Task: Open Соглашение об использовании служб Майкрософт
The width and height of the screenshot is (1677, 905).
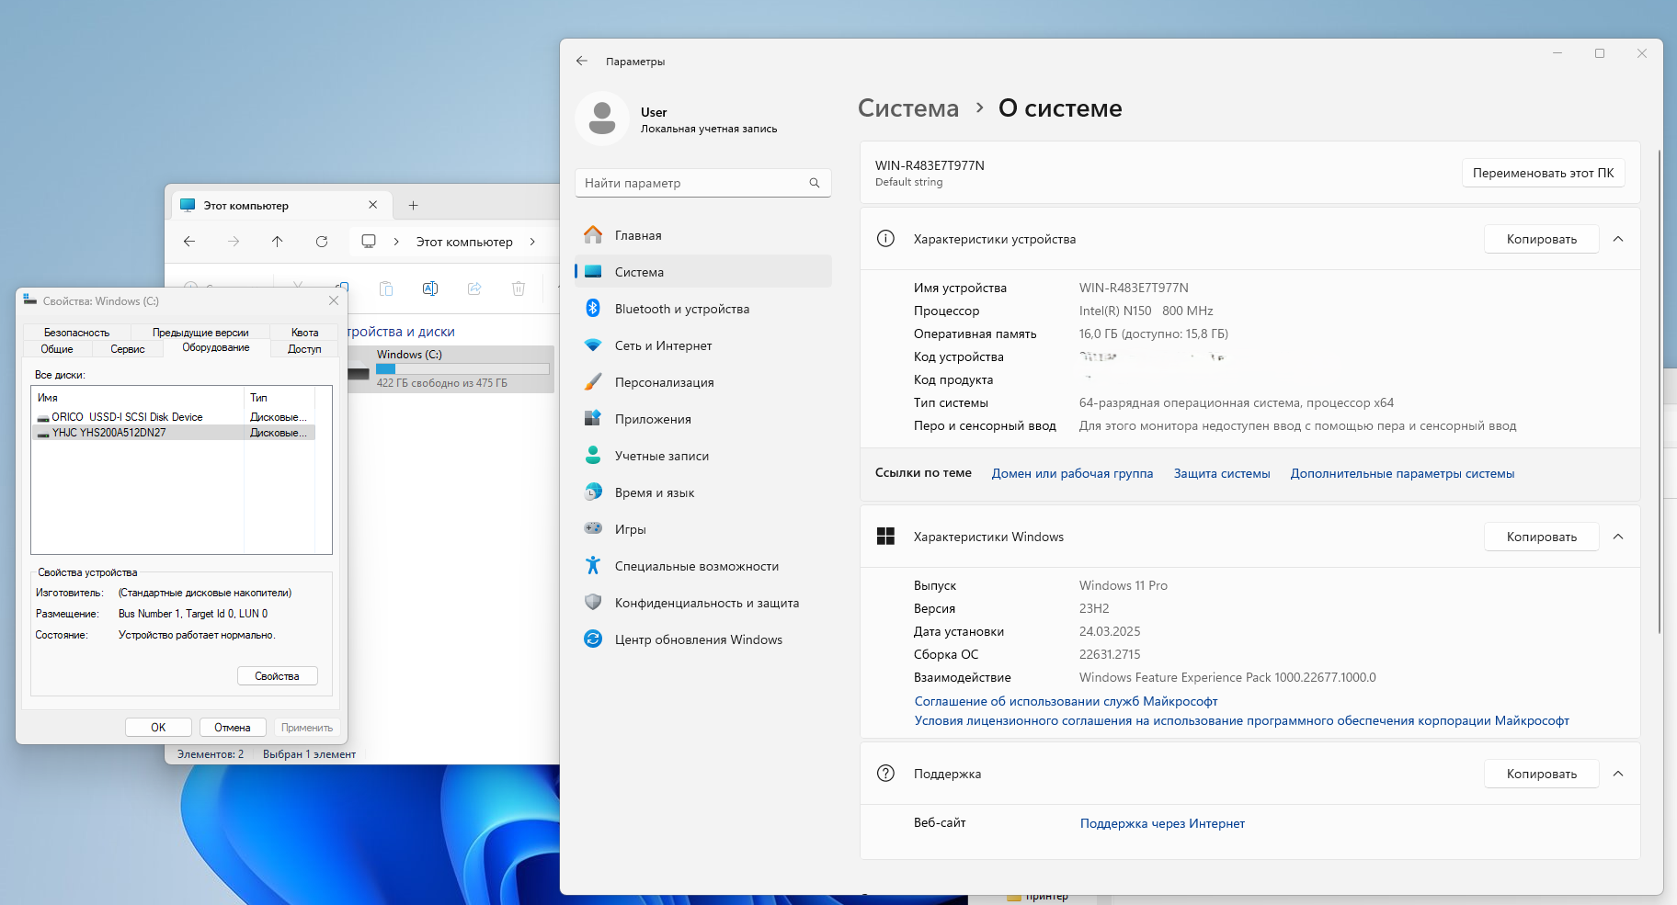Action: point(1066,702)
